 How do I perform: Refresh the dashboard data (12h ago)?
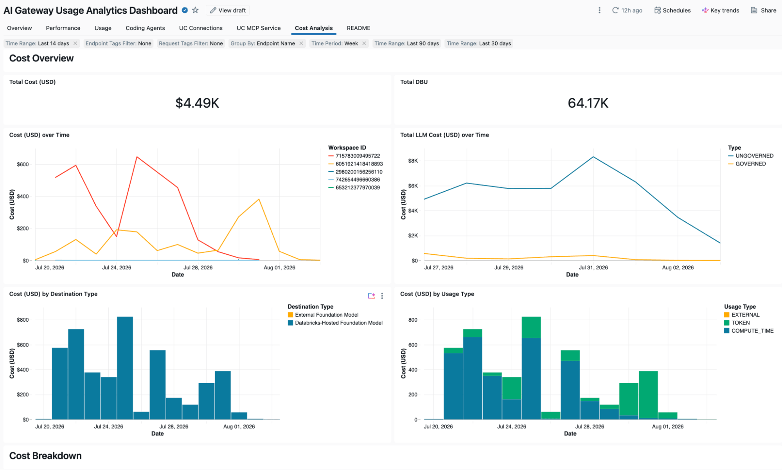pyautogui.click(x=627, y=10)
